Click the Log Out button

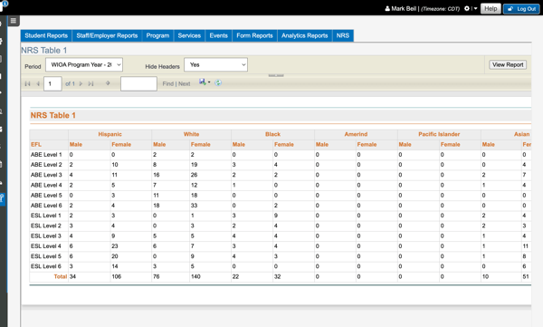click(x=521, y=9)
